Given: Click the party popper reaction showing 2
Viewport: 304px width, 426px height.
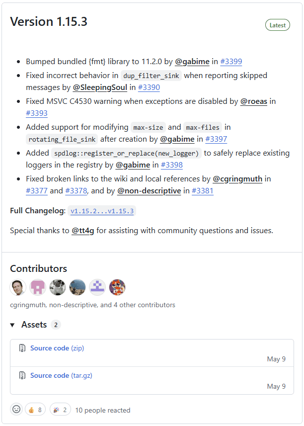Looking at the screenshot, I should coord(60,409).
